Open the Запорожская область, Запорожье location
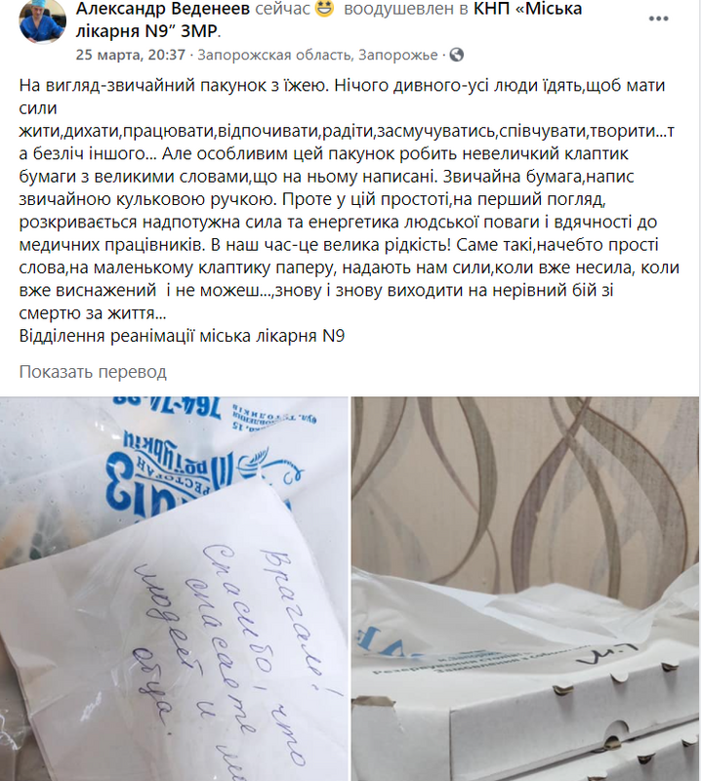Screen dimensions: 701x781 (x=317, y=55)
